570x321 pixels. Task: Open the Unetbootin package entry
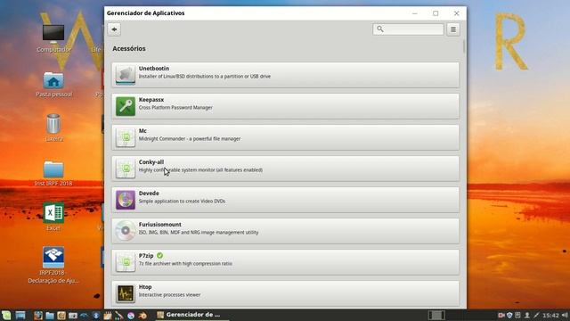285,75
